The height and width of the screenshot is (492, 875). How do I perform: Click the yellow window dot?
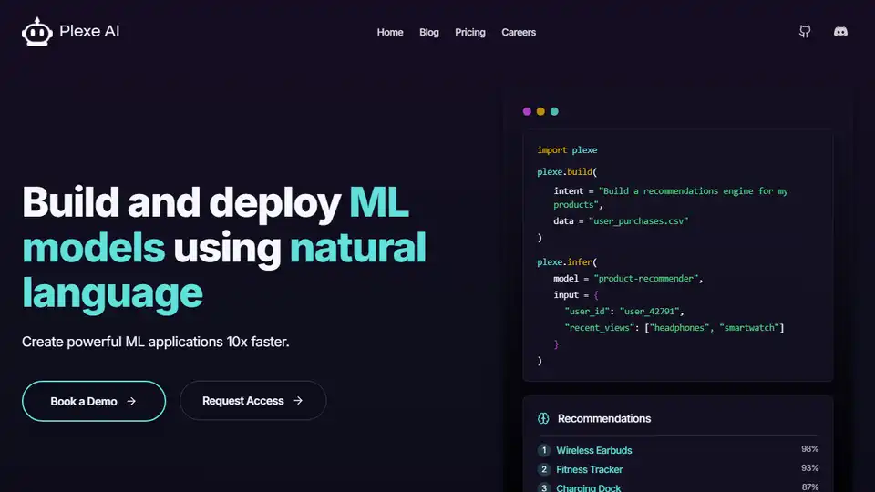(x=540, y=111)
